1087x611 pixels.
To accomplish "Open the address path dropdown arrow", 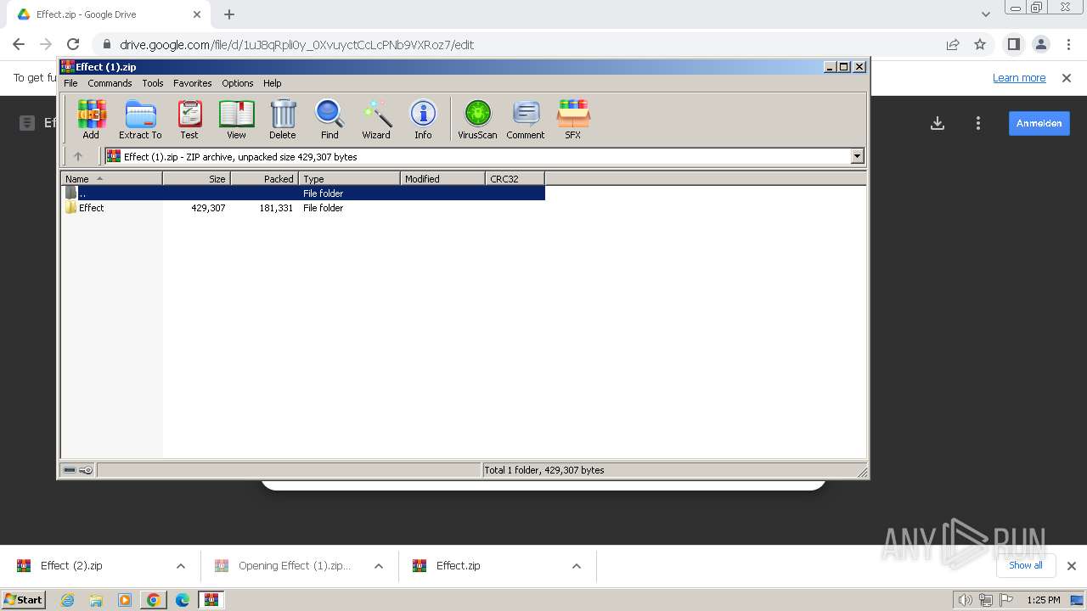I will coord(857,156).
